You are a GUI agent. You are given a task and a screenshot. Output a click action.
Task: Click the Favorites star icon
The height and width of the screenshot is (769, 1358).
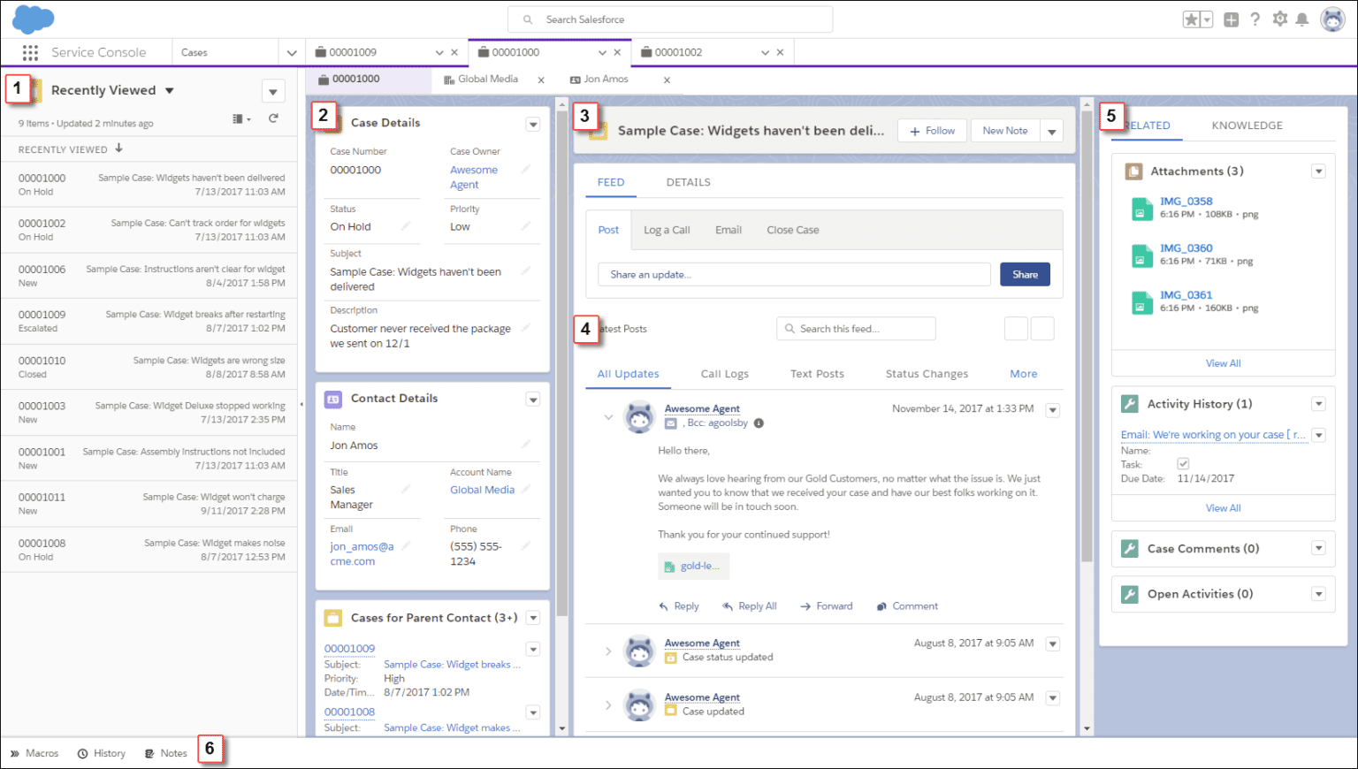pyautogui.click(x=1189, y=19)
